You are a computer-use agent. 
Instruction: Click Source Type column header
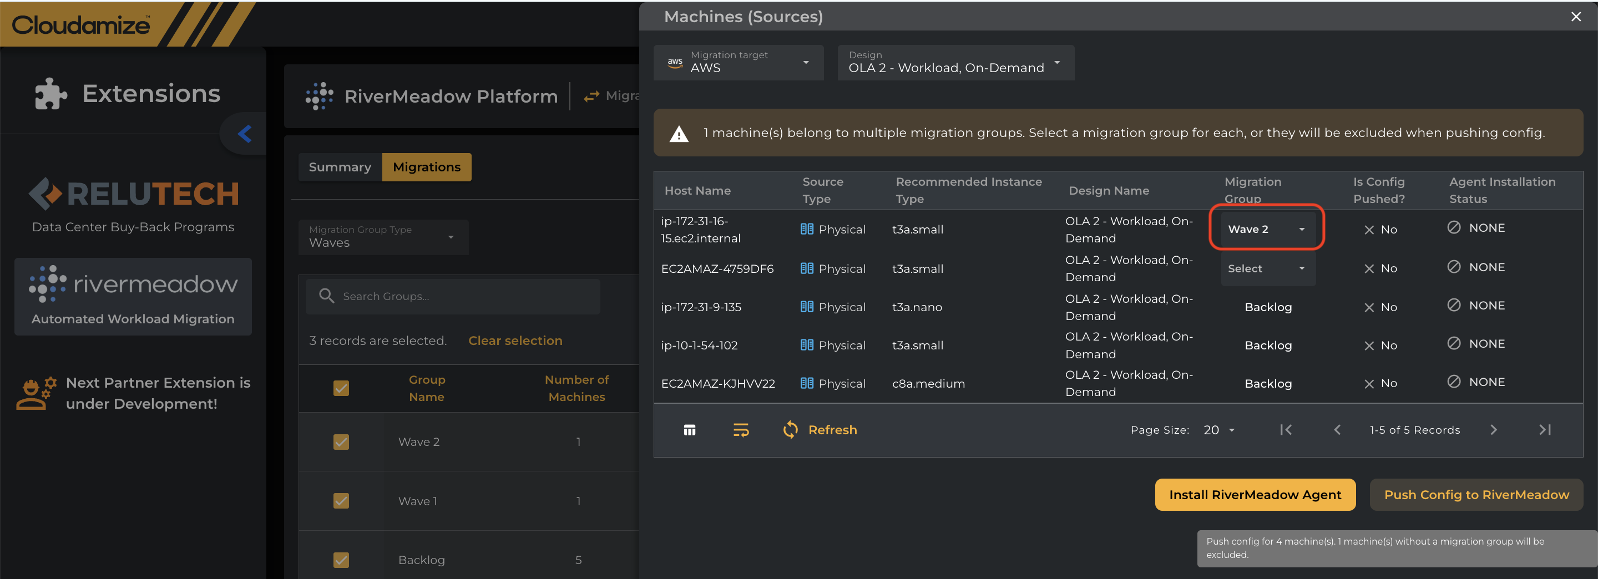click(x=822, y=190)
